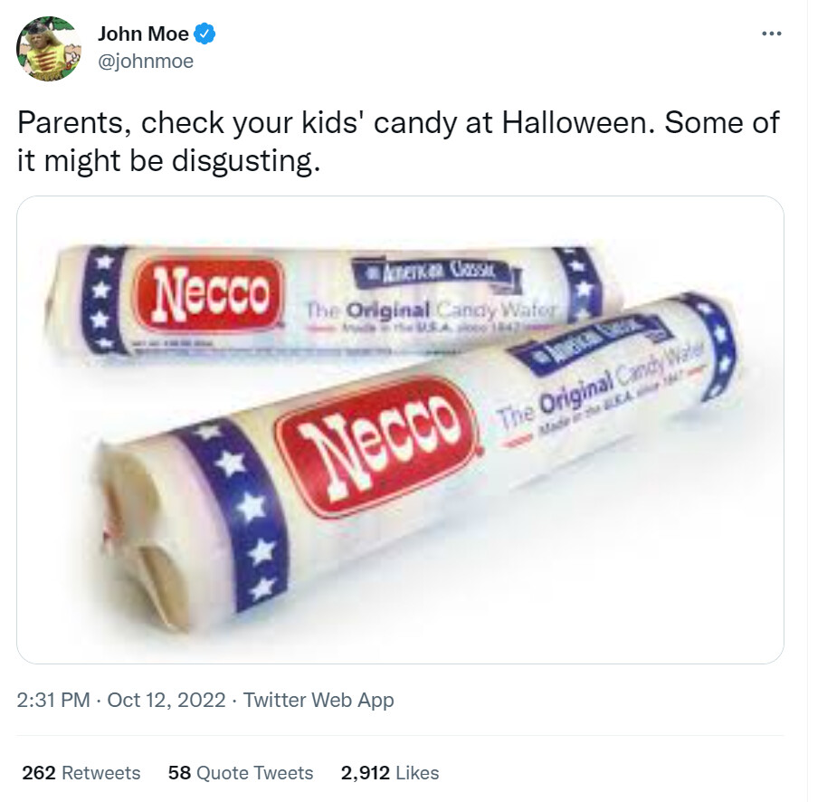Image resolution: width=827 pixels, height=802 pixels.
Task: Show the 2,912 Likes list
Action: [x=390, y=773]
